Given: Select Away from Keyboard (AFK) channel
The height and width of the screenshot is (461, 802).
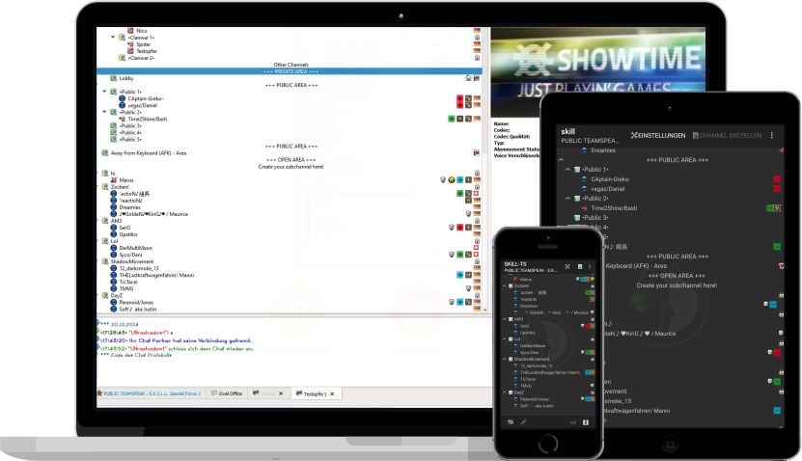Looking at the screenshot, I should pyautogui.click(x=149, y=152).
